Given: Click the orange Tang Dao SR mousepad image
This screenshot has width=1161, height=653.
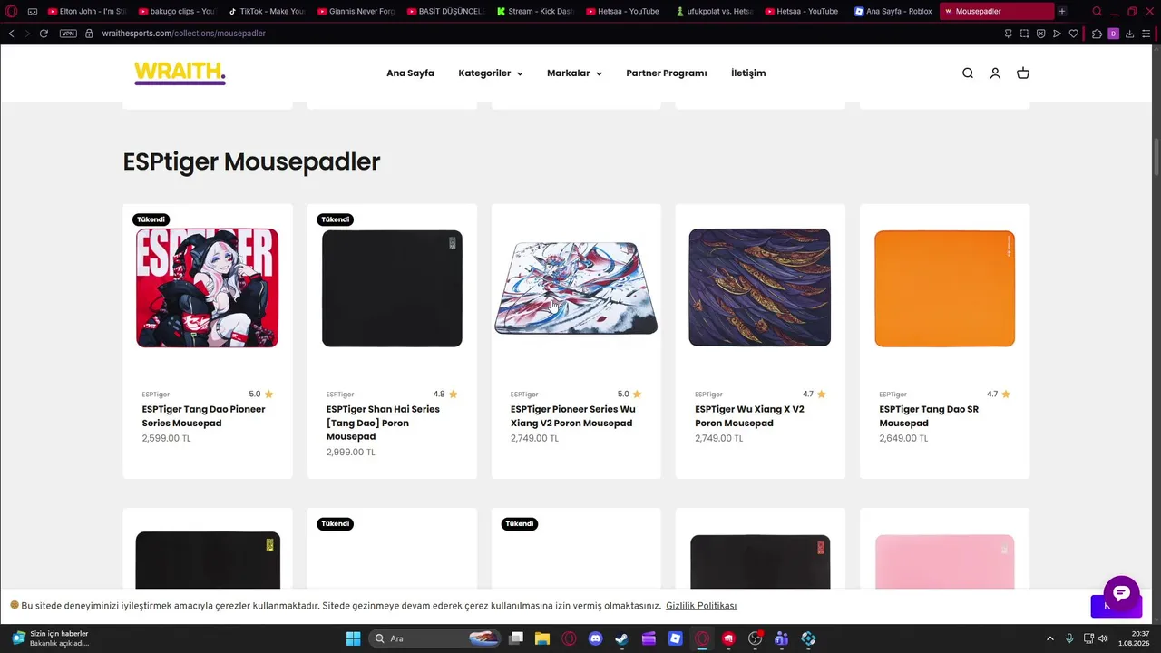Looking at the screenshot, I should point(944,288).
